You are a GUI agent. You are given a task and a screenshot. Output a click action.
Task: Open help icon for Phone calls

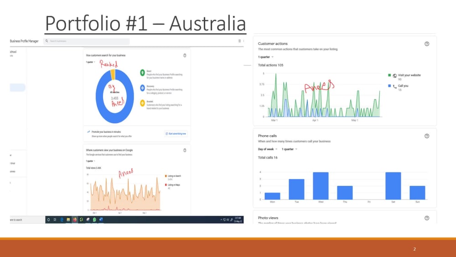click(x=427, y=136)
